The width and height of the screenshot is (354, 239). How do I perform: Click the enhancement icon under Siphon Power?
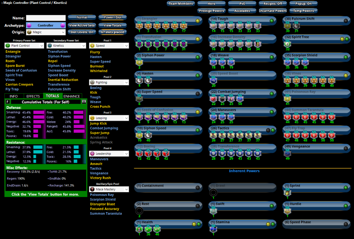pos(139,63)
